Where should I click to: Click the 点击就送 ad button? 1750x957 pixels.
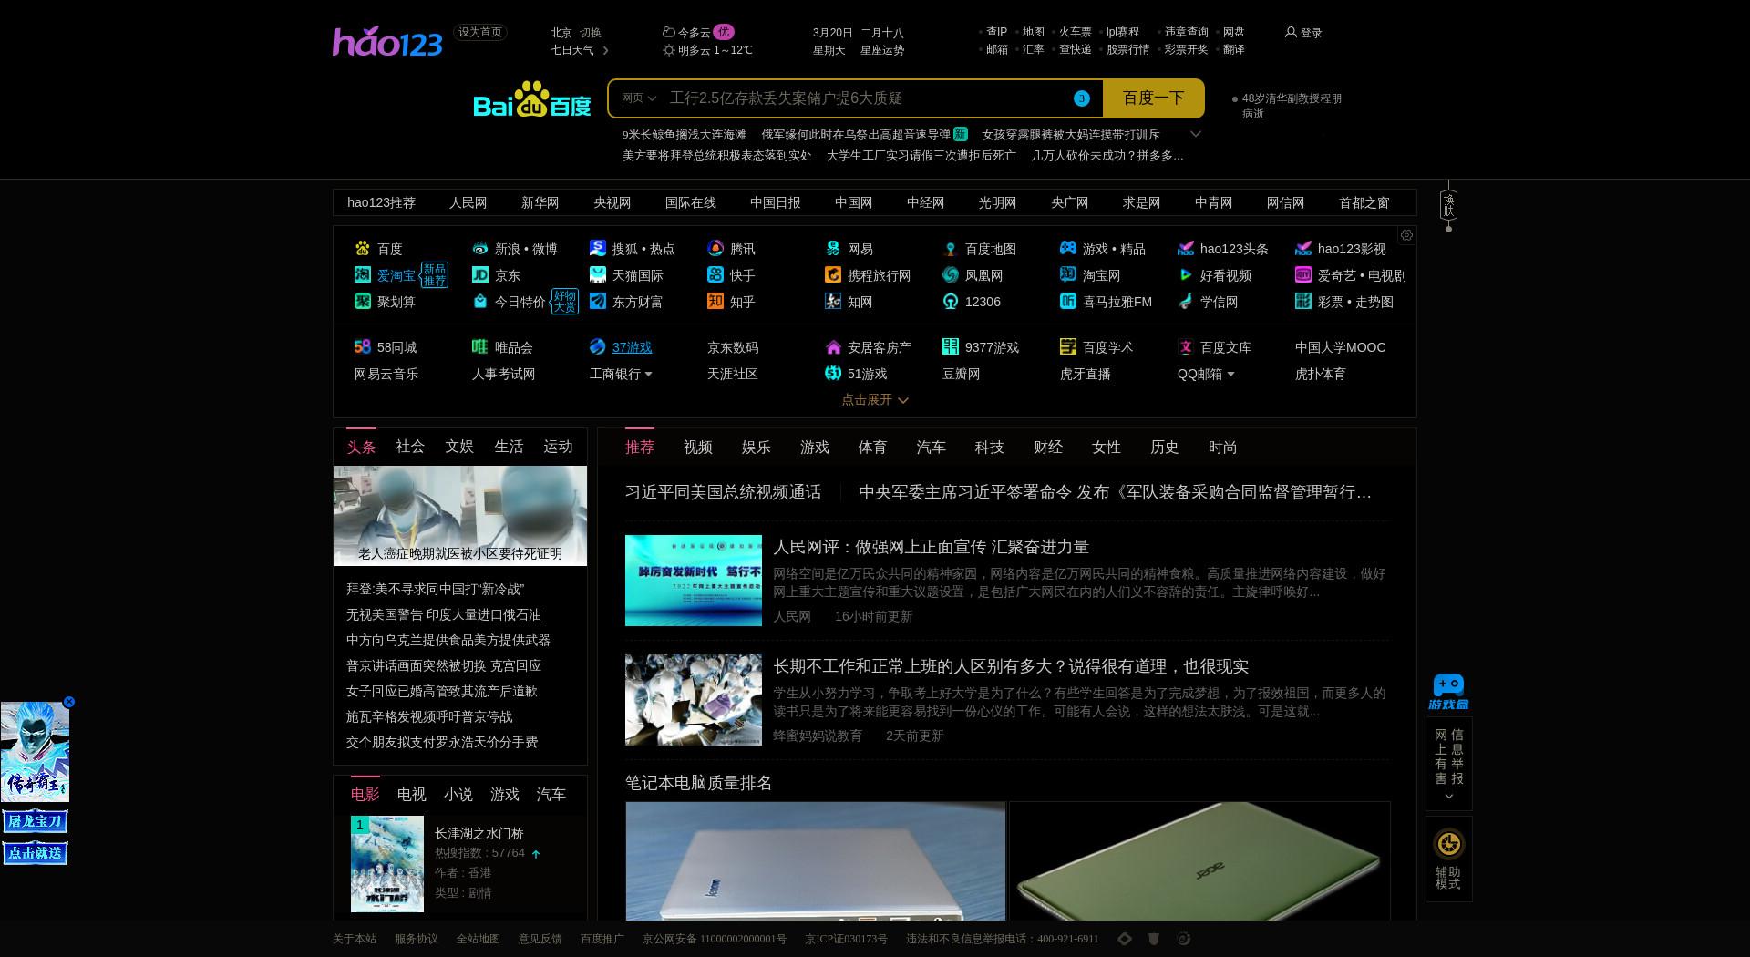(35, 853)
